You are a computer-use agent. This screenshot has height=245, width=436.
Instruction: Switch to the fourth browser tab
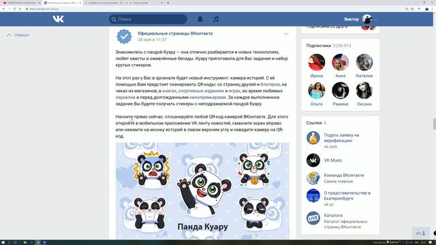(x=144, y=3)
